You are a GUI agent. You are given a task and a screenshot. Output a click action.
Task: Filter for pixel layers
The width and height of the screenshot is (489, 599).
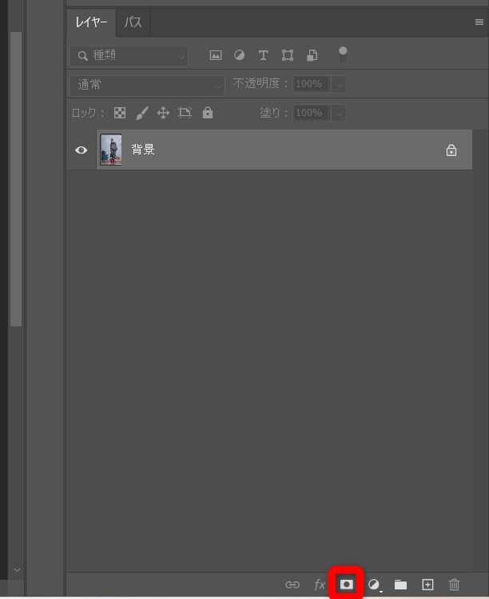click(216, 55)
